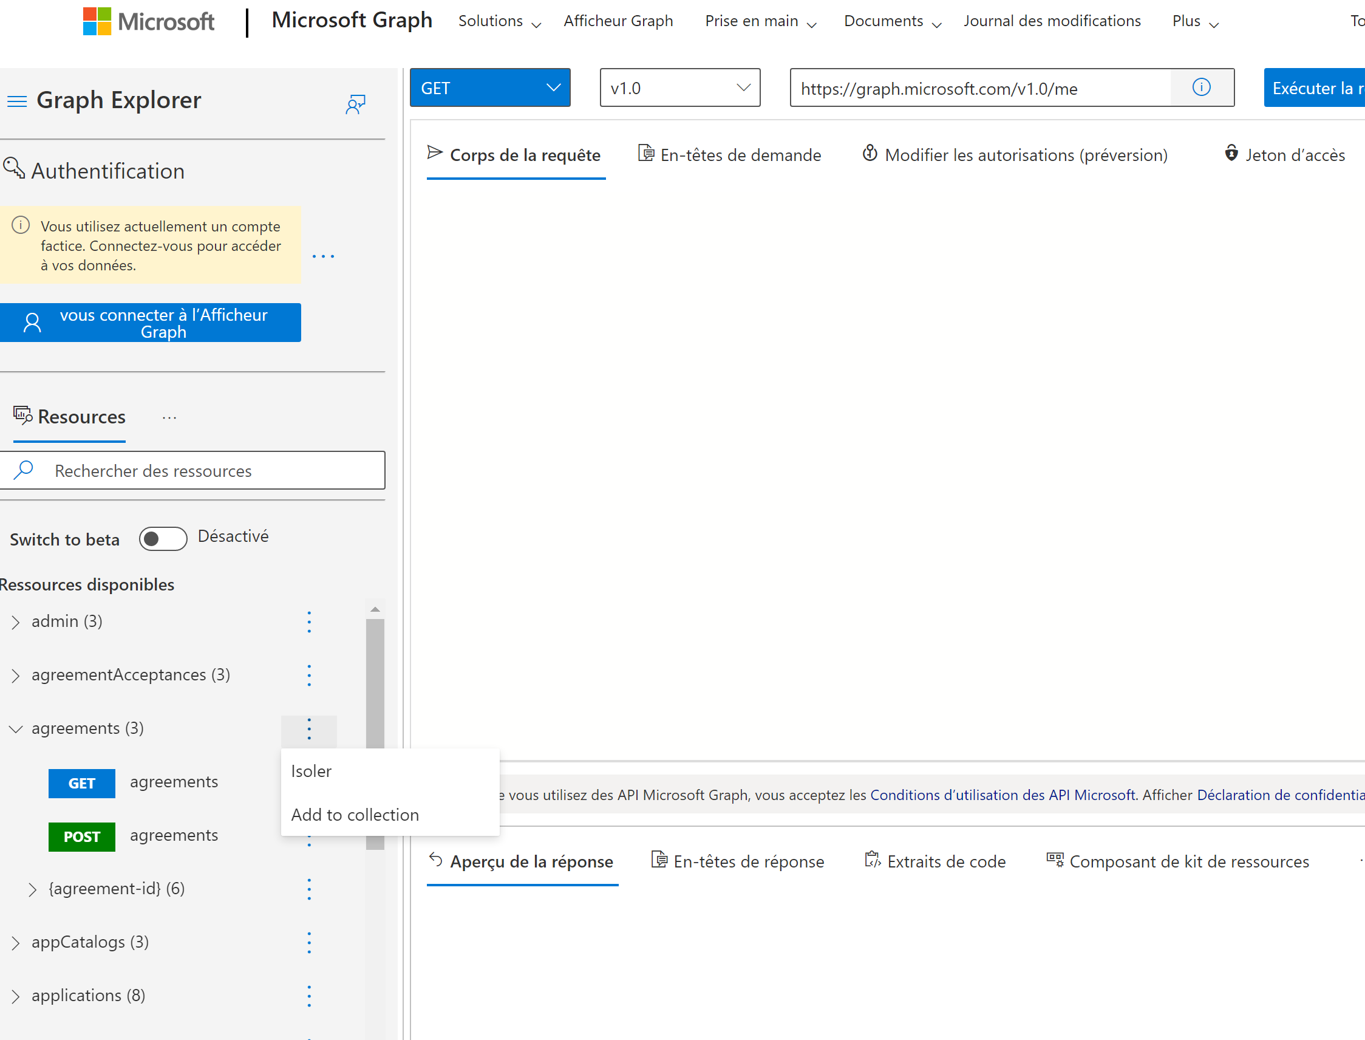This screenshot has height=1040, width=1365.
Task: Open the kebab menu next to admin resource
Action: coord(309,621)
